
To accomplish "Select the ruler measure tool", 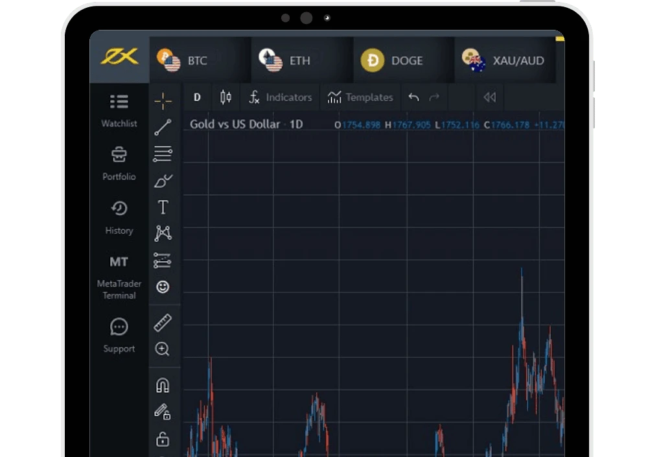I will click(163, 323).
